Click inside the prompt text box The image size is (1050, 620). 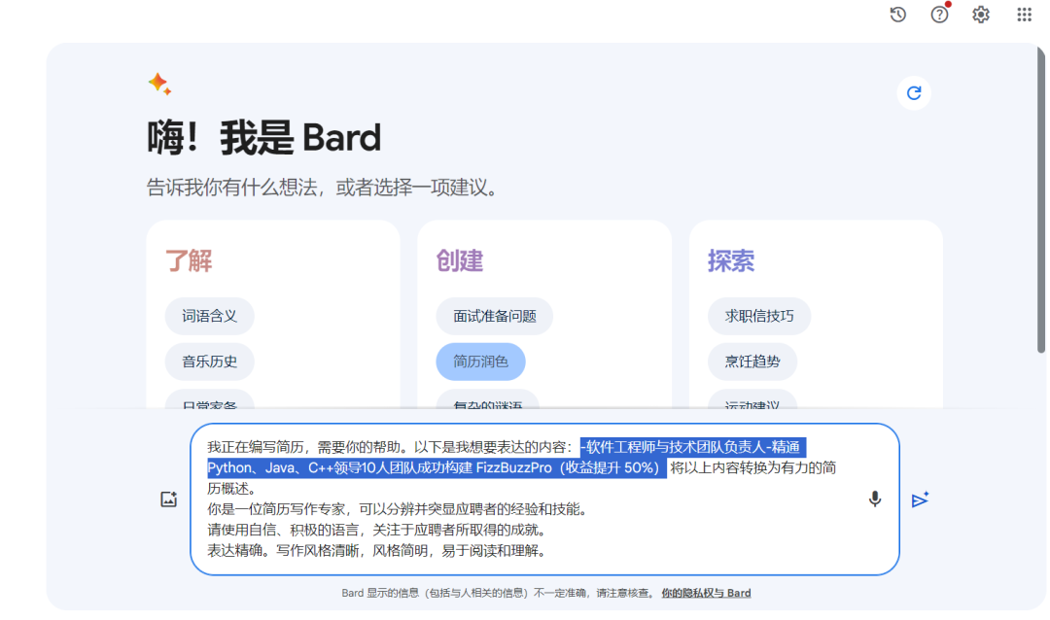pyautogui.click(x=544, y=499)
